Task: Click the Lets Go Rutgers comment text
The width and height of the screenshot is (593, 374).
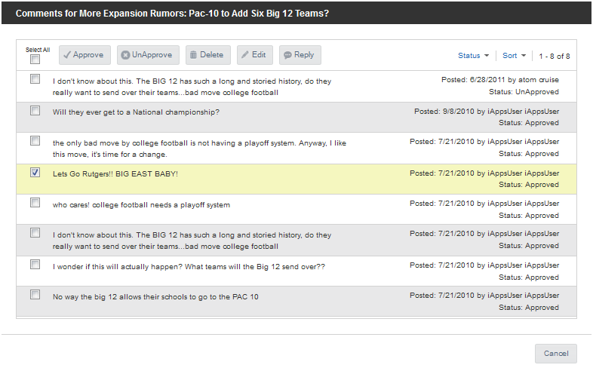Action: [x=115, y=174]
